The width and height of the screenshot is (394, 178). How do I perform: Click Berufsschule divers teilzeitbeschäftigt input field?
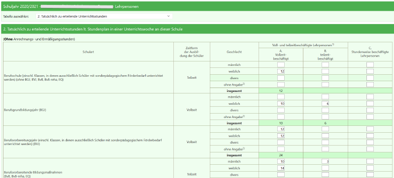click(x=326, y=78)
